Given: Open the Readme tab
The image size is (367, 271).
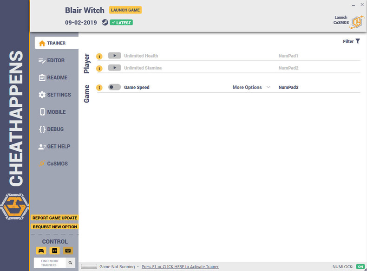Looking at the screenshot, I should pyautogui.click(x=54, y=77).
